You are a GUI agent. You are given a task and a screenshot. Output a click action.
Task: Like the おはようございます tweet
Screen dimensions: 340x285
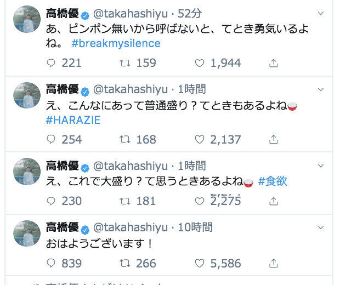(x=200, y=264)
